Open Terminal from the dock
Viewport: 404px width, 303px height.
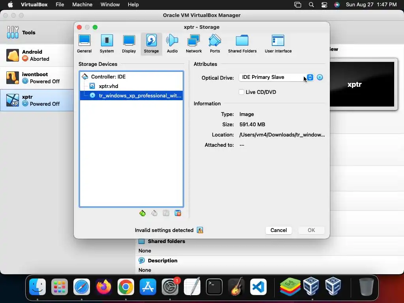214,287
